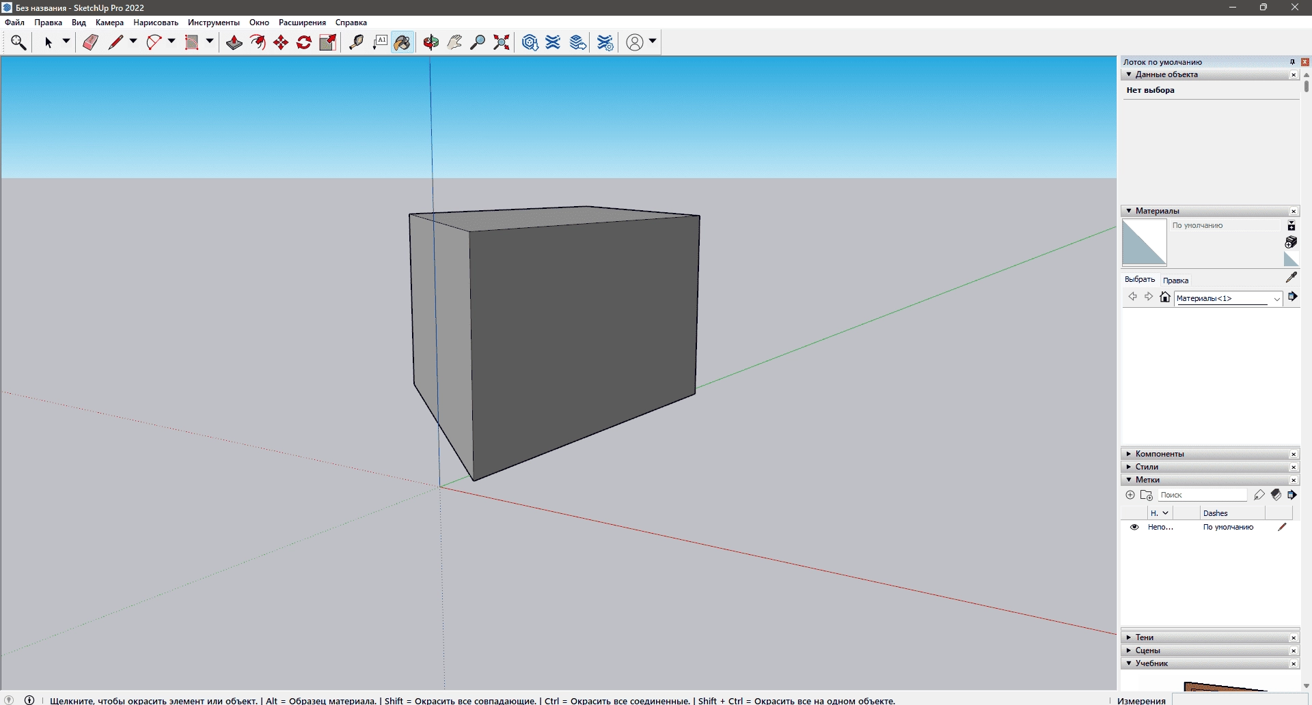This screenshot has width=1312, height=705.
Task: Sort tags by the Н. column header
Action: [1160, 513]
